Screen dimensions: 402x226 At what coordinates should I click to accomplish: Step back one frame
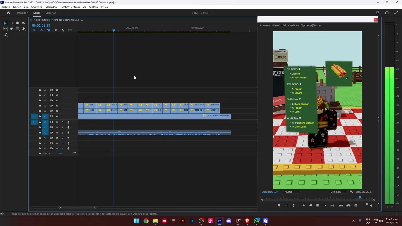pos(310,205)
